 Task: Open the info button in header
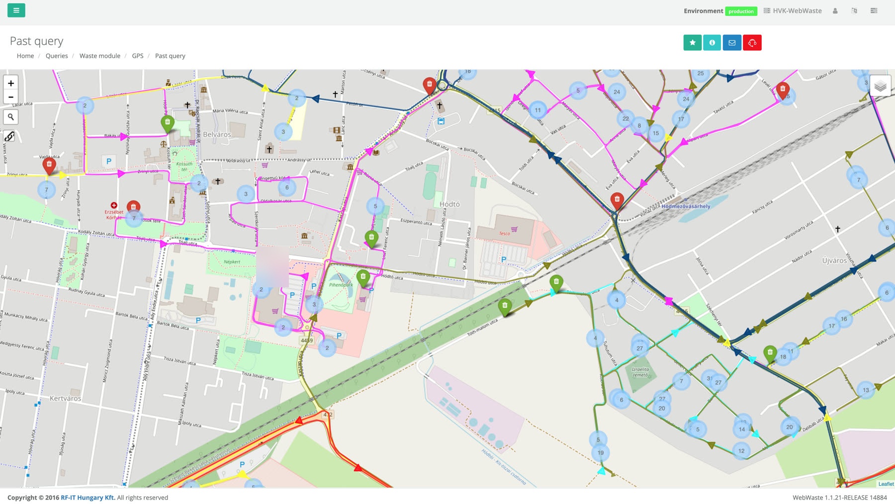click(x=712, y=43)
